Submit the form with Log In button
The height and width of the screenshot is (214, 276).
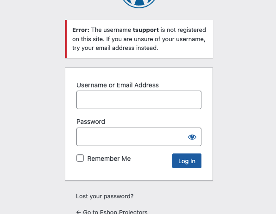(187, 161)
